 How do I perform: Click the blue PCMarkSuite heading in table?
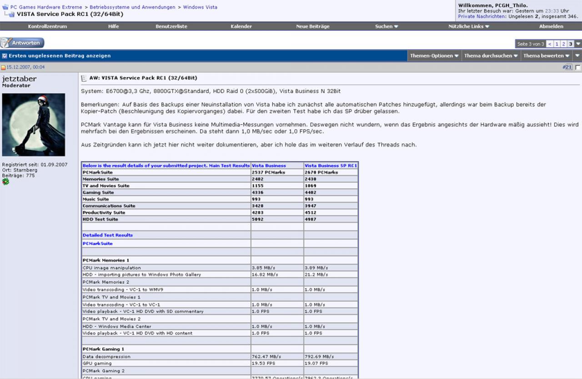click(98, 244)
